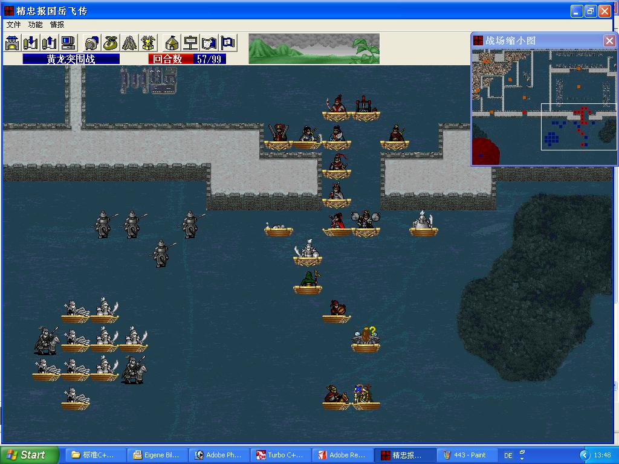Viewport: 619px width, 464px height.
Task: Select the twin-hammer warrior on a boat
Action: click(366, 224)
